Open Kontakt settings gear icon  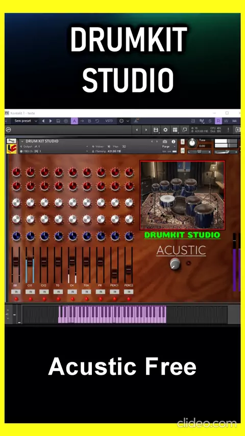(165, 130)
